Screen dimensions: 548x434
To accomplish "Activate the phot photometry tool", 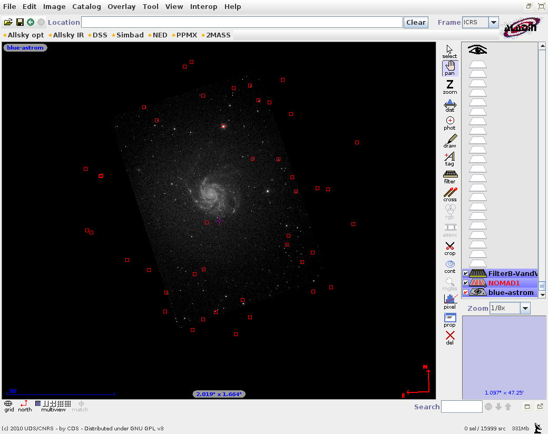I will tap(449, 123).
